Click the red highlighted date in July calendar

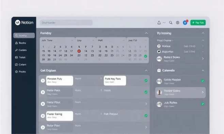point(79,51)
